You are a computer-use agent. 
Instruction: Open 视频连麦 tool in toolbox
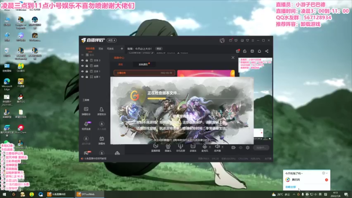click(86, 125)
